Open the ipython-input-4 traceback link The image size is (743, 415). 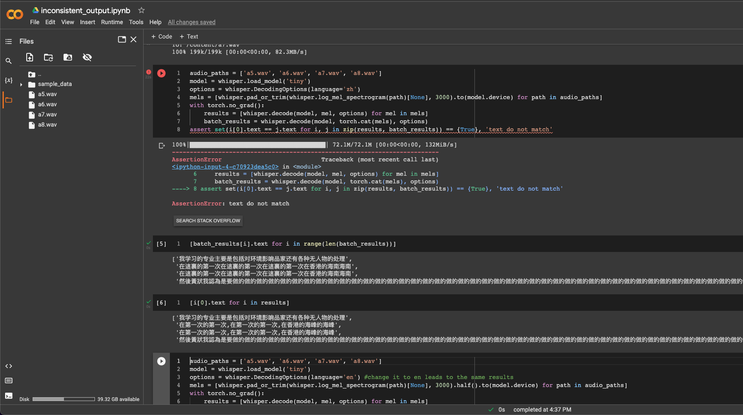tap(225, 166)
